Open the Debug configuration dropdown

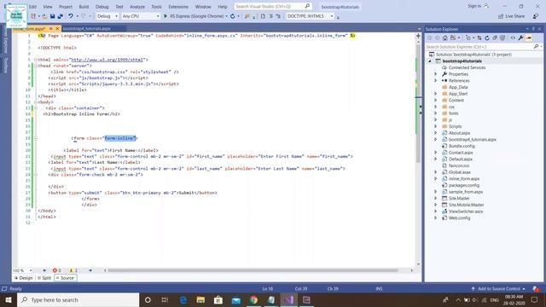pyautogui.click(x=107, y=16)
